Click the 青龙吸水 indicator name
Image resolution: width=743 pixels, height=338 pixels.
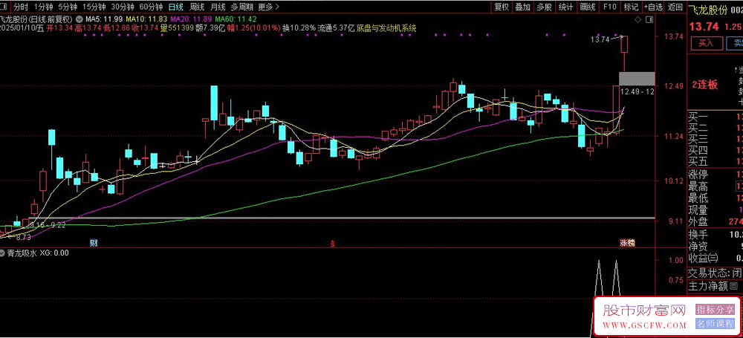click(x=22, y=253)
